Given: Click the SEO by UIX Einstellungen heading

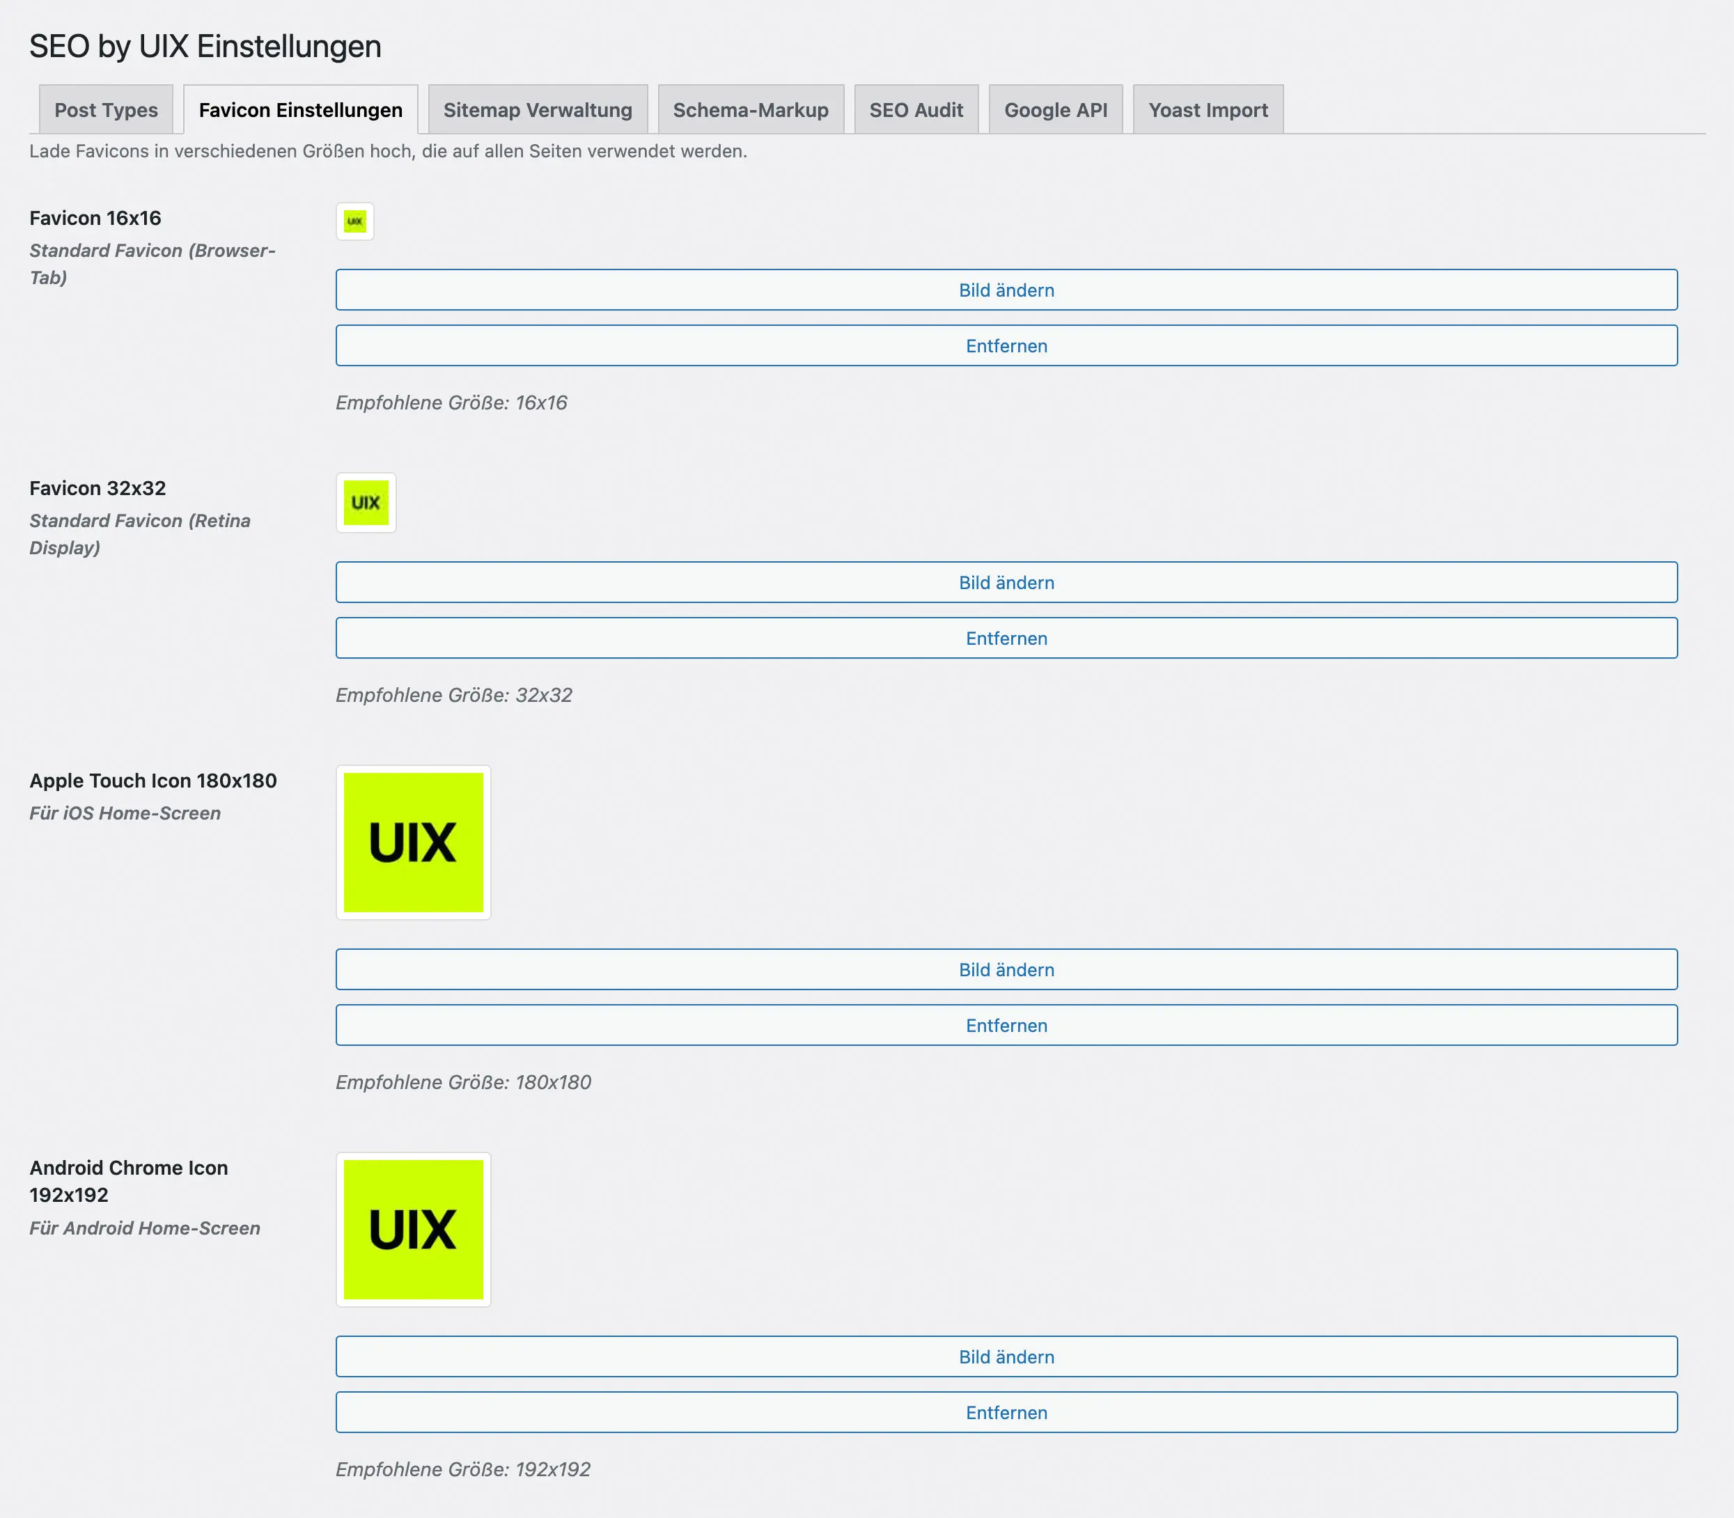Looking at the screenshot, I should 205,46.
